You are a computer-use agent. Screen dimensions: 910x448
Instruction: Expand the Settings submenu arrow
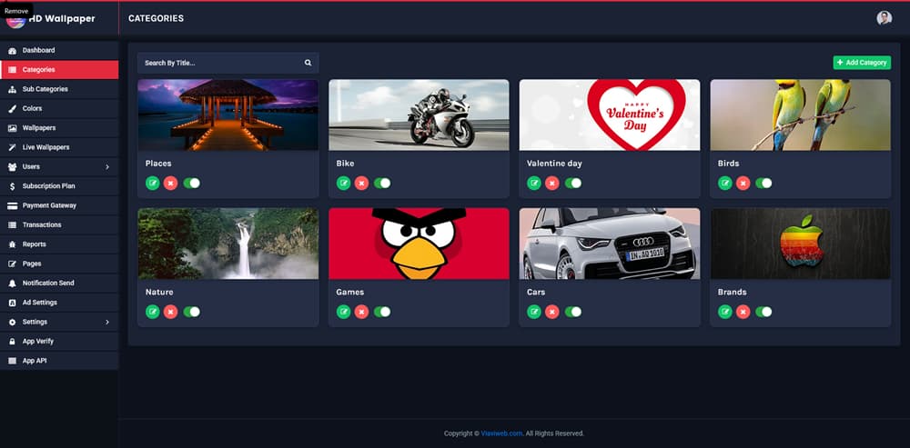pyautogui.click(x=107, y=322)
